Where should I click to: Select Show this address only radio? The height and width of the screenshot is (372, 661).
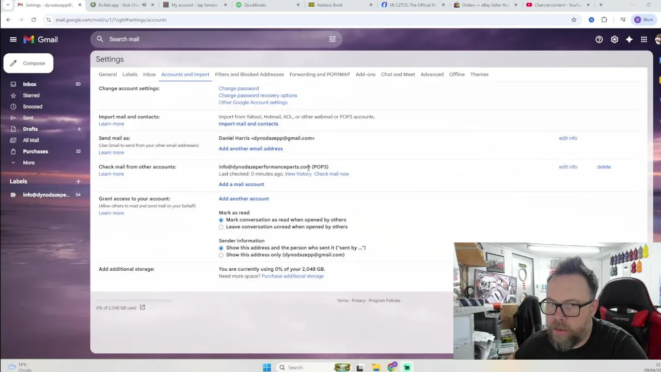[221, 255]
